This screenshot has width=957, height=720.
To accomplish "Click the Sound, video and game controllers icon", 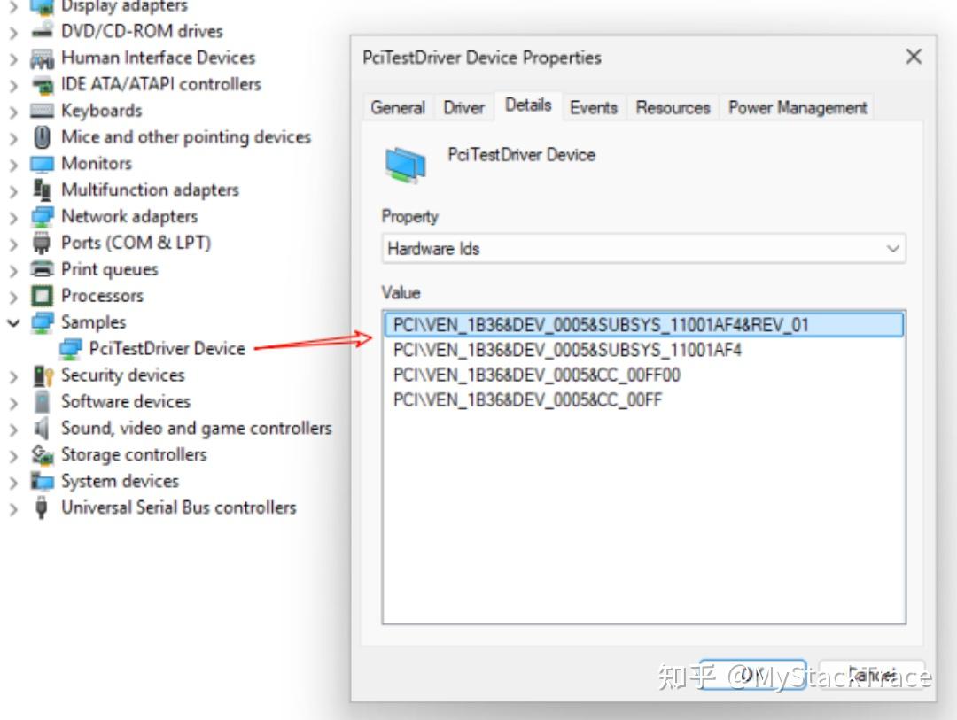I will pos(38,428).
